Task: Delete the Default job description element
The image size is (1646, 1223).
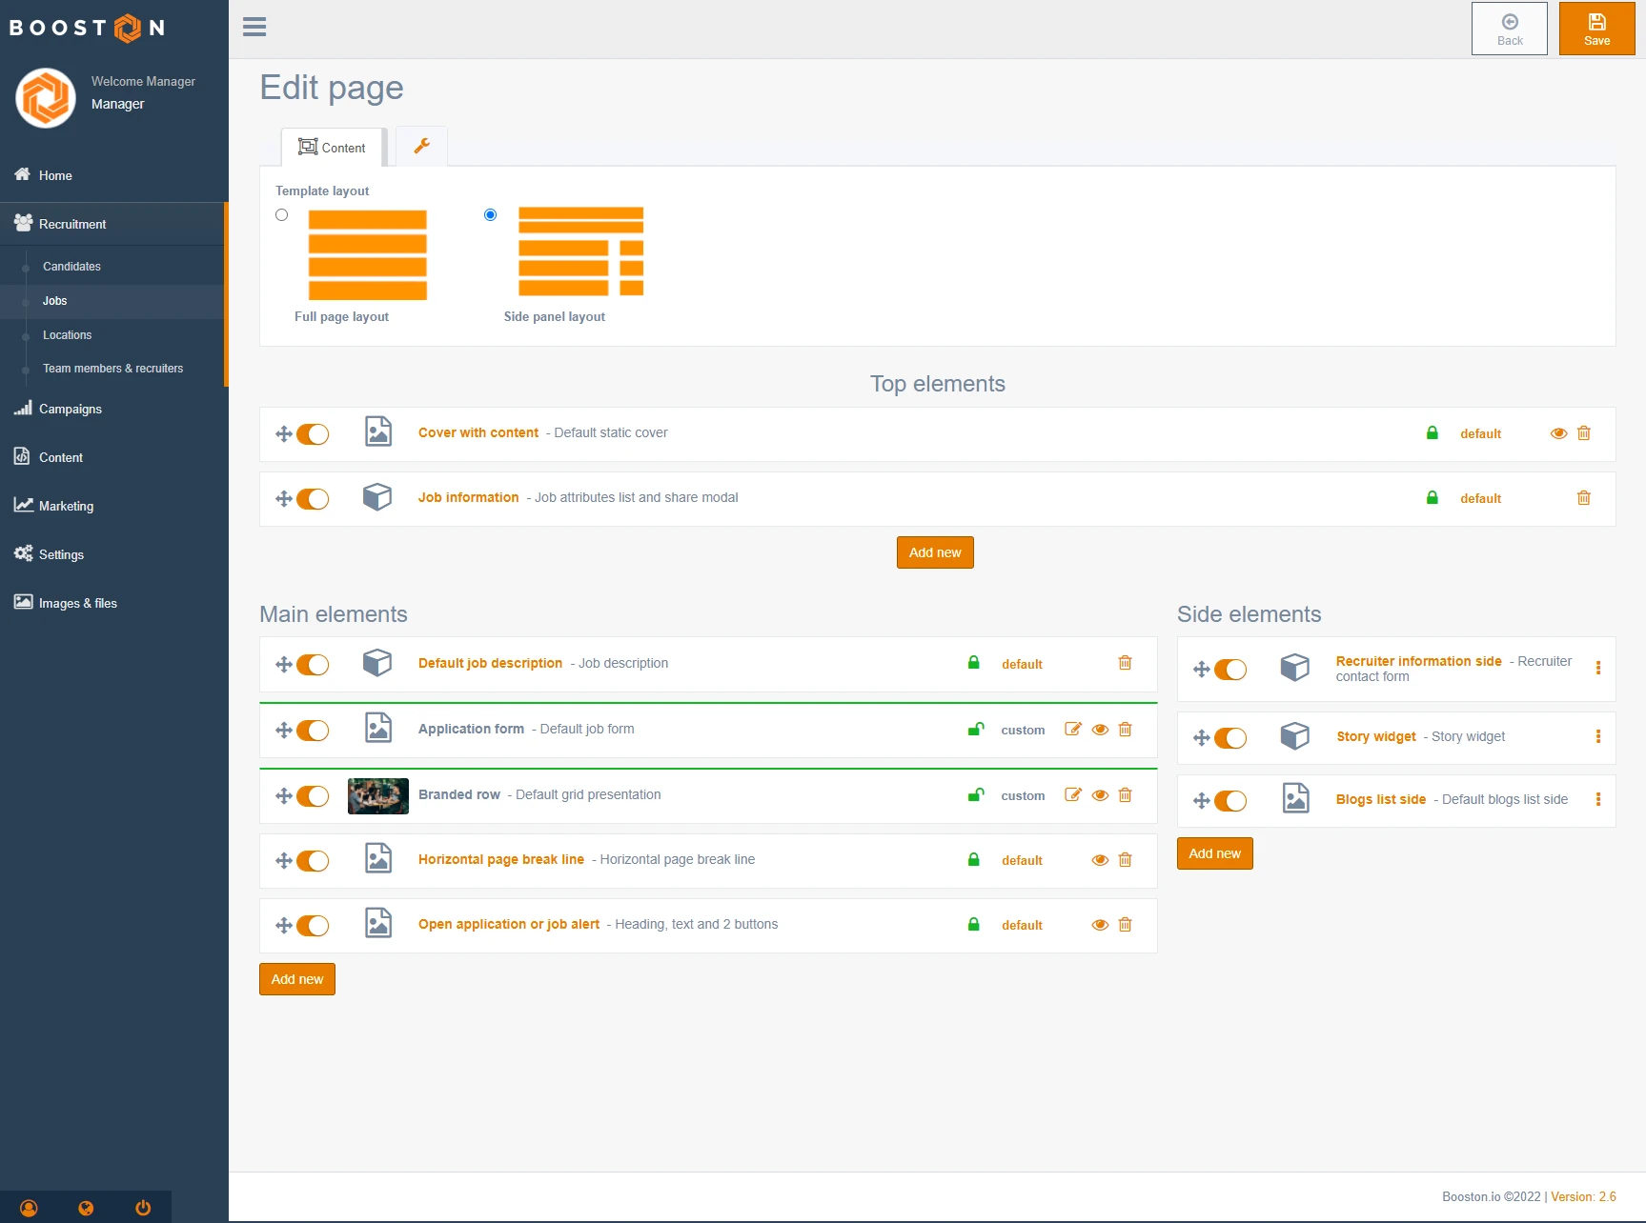Action: point(1125,663)
